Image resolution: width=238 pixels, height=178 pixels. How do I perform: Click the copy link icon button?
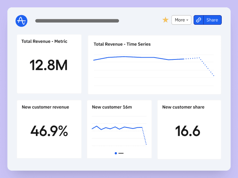click(199, 20)
